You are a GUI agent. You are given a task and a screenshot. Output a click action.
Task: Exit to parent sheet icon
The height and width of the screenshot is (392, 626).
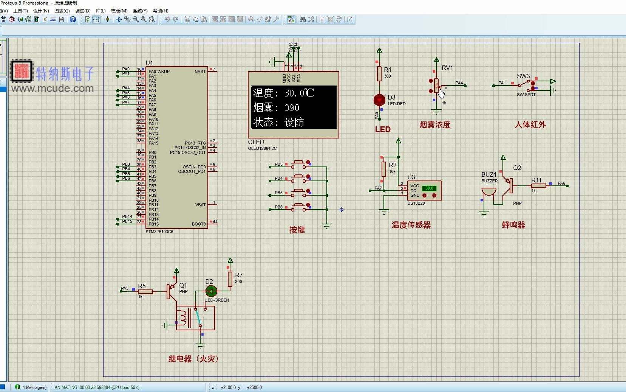click(339, 19)
